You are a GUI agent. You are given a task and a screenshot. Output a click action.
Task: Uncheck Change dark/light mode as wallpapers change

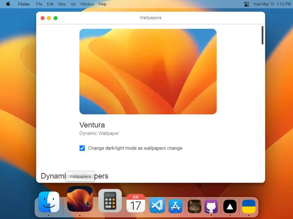(82, 148)
